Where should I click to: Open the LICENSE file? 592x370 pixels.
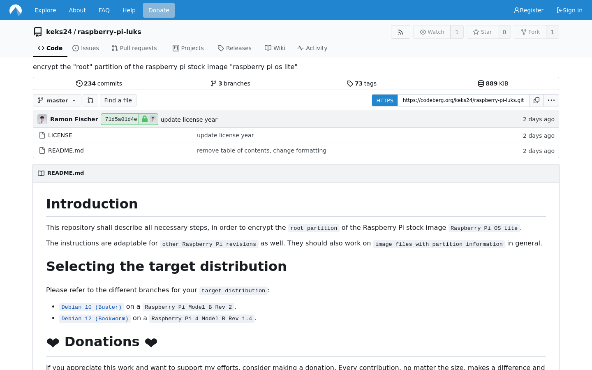60,135
